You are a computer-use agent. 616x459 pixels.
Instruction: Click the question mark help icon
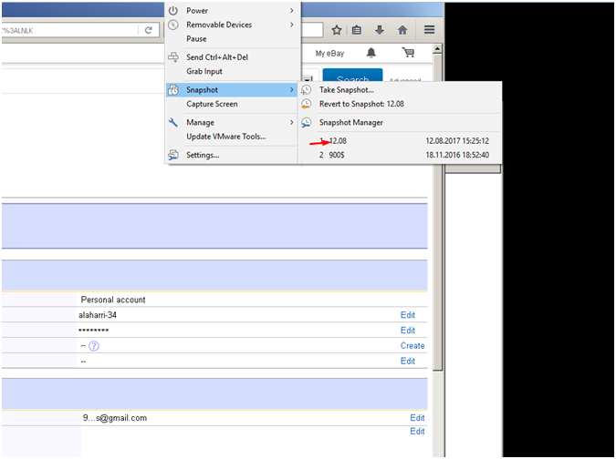[x=94, y=346]
